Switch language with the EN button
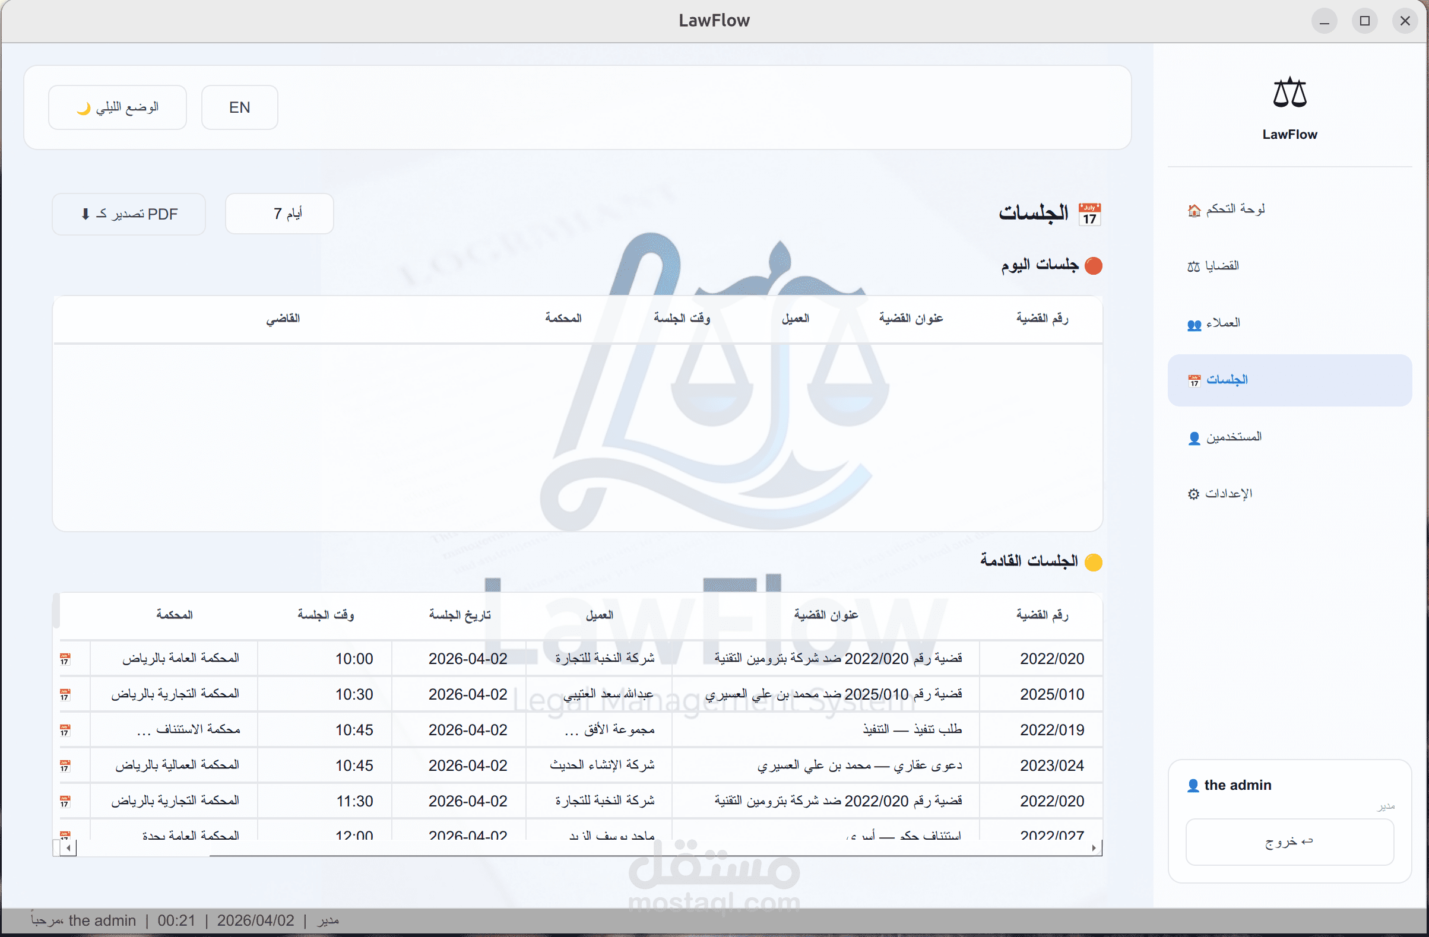The height and width of the screenshot is (937, 1429). pos(240,107)
